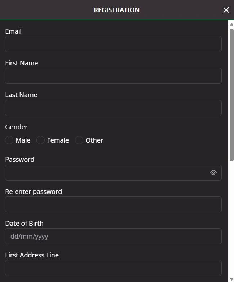The width and height of the screenshot is (234, 282).
Task: Click the scrollbar up arrow
Action: click(x=231, y=25)
